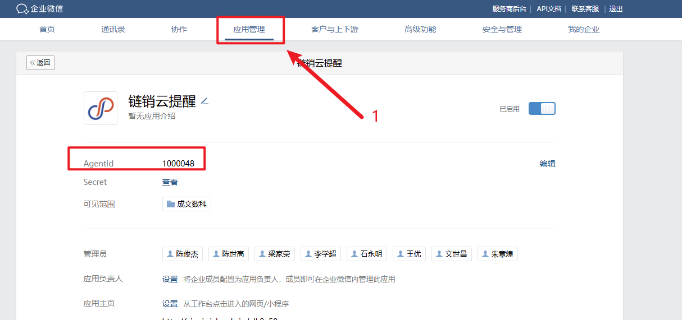
Task: Click the 链销云提醒 app logo thumbnail
Action: coord(101,108)
